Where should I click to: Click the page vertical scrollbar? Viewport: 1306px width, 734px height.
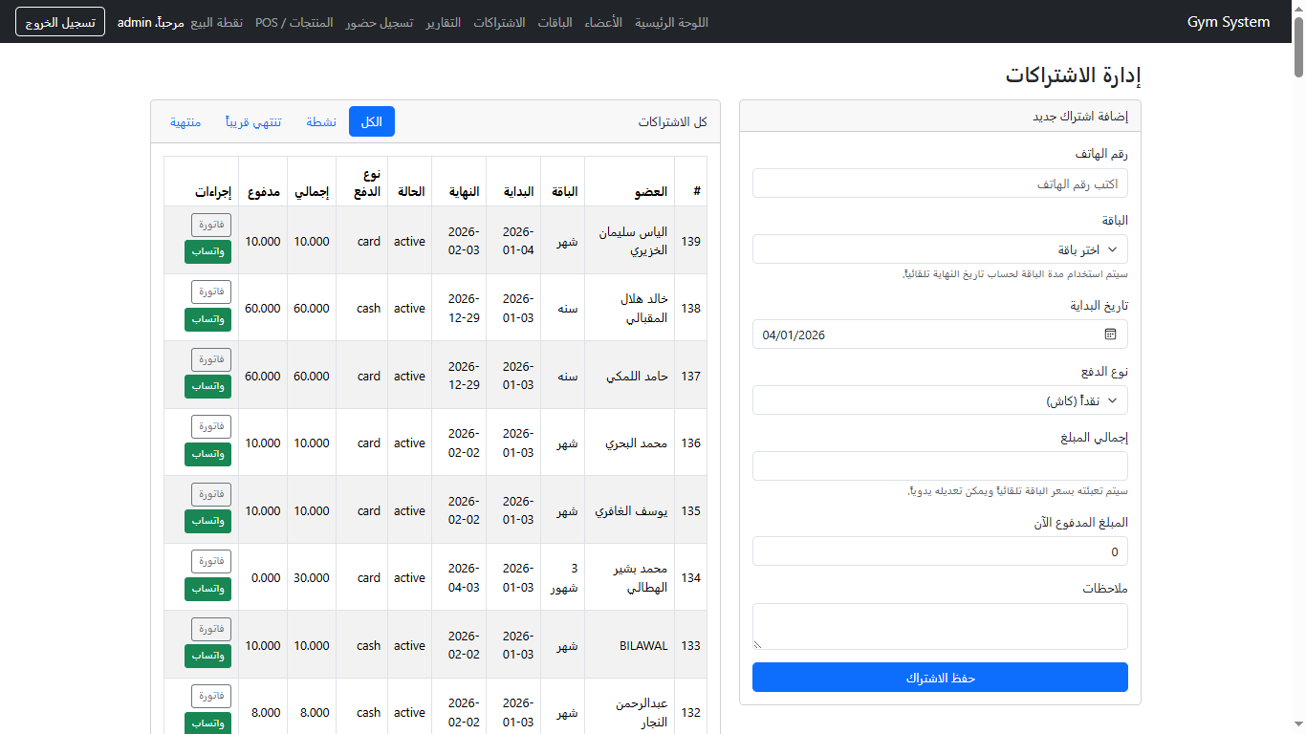1298,382
